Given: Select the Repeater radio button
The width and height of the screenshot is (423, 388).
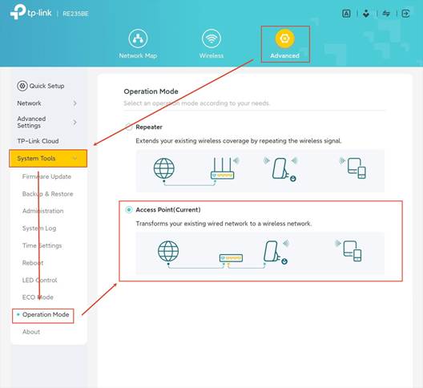Looking at the screenshot, I should point(129,127).
